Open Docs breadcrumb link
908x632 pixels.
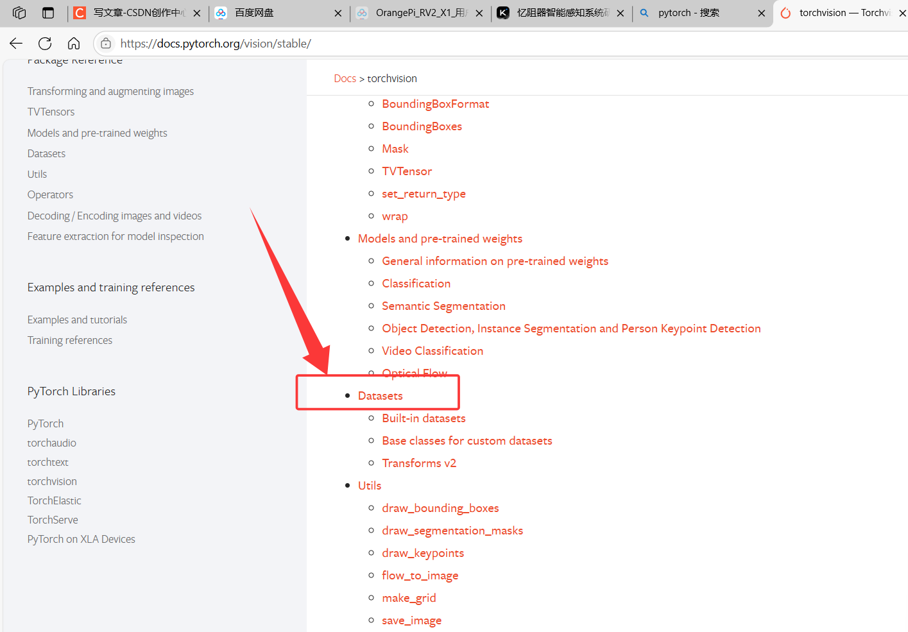(345, 78)
